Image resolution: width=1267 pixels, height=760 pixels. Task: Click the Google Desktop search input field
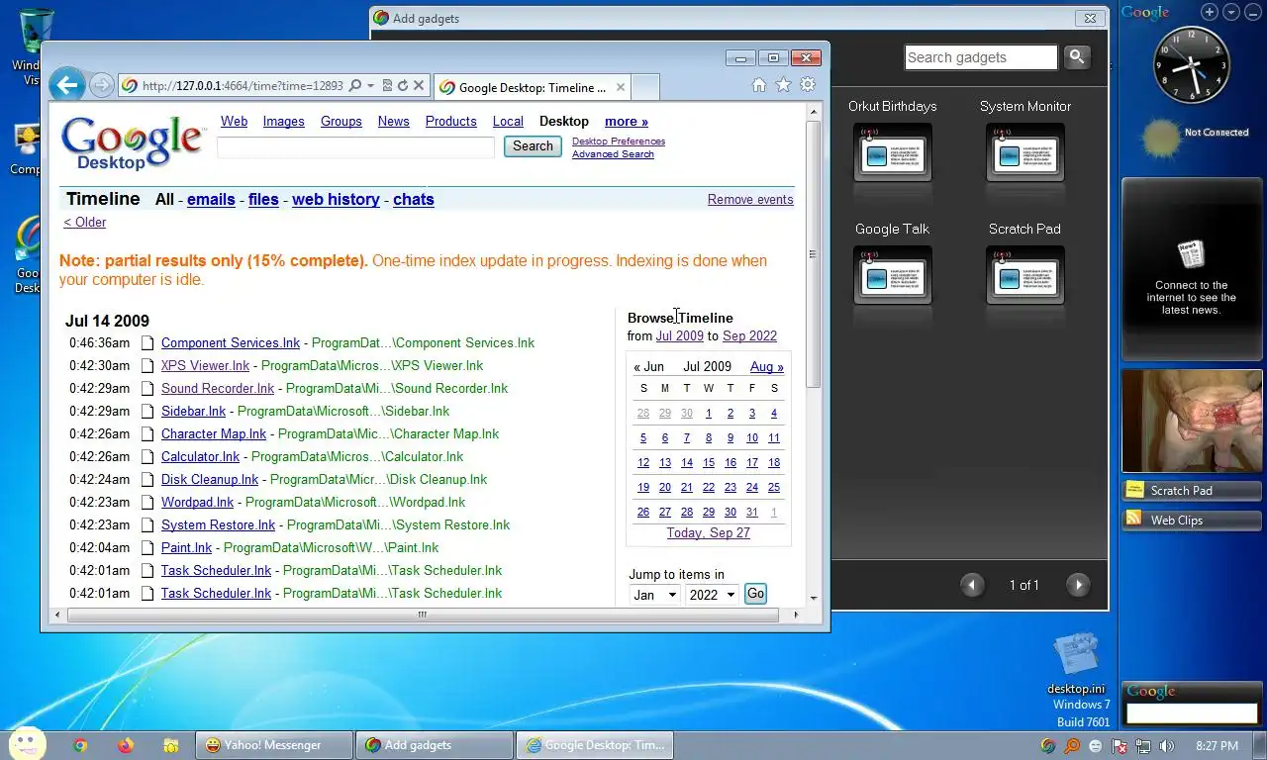[x=355, y=146]
